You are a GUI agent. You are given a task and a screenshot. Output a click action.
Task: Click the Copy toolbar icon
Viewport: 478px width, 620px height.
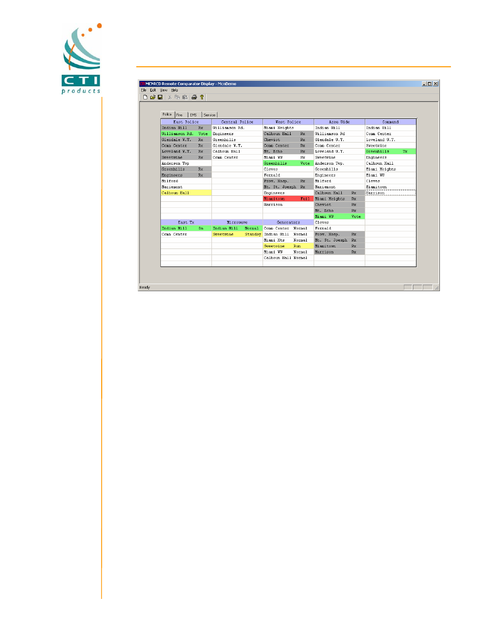[177, 97]
